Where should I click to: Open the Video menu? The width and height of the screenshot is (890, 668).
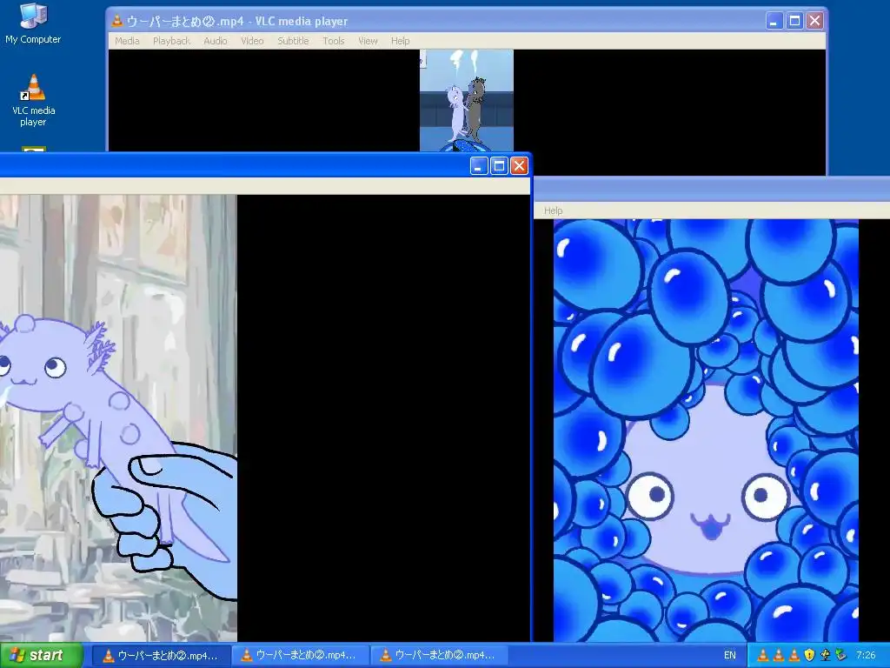pos(252,41)
